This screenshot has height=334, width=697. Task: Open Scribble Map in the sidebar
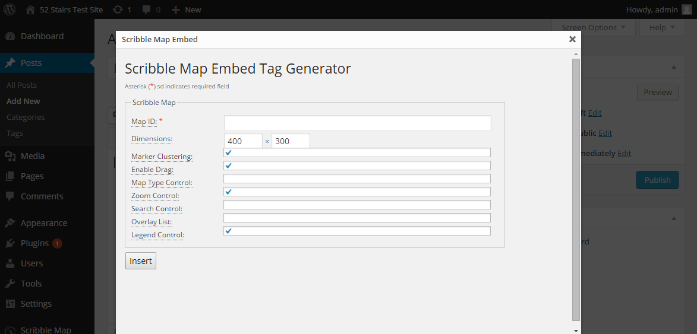coord(46,330)
